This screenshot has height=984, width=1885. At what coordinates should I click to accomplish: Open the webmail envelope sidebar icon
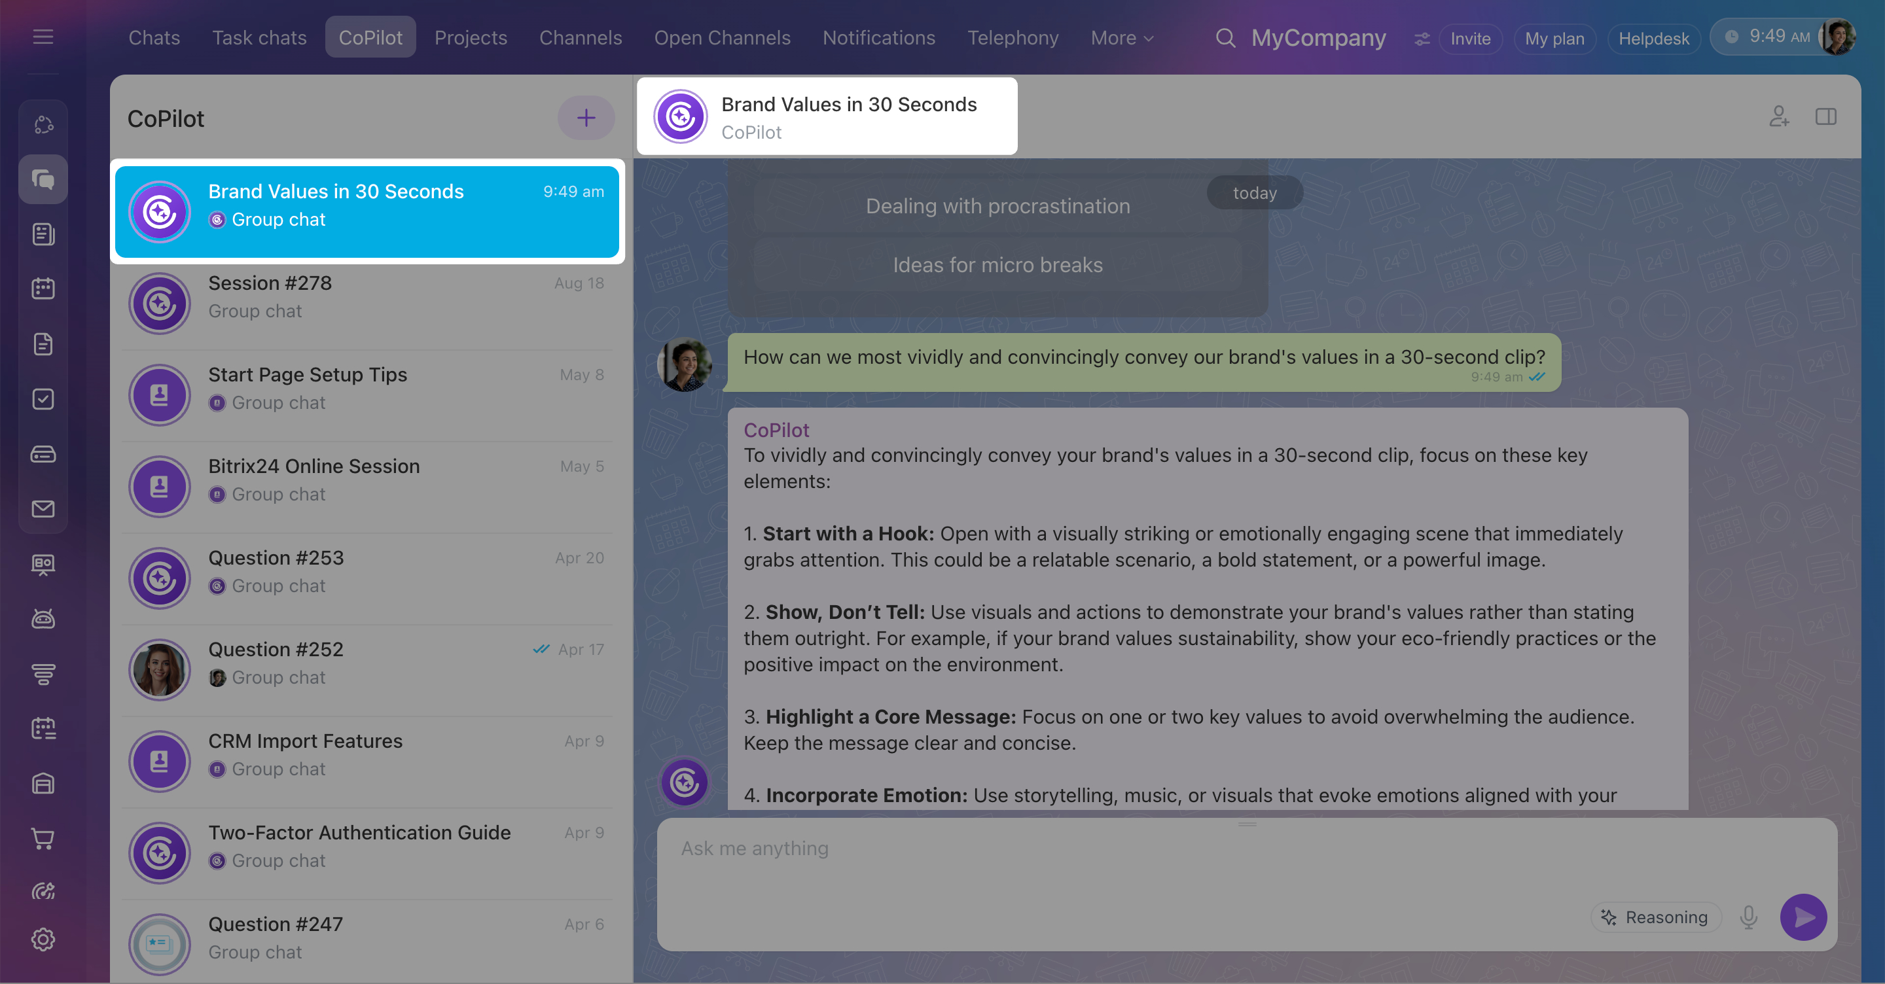[43, 509]
